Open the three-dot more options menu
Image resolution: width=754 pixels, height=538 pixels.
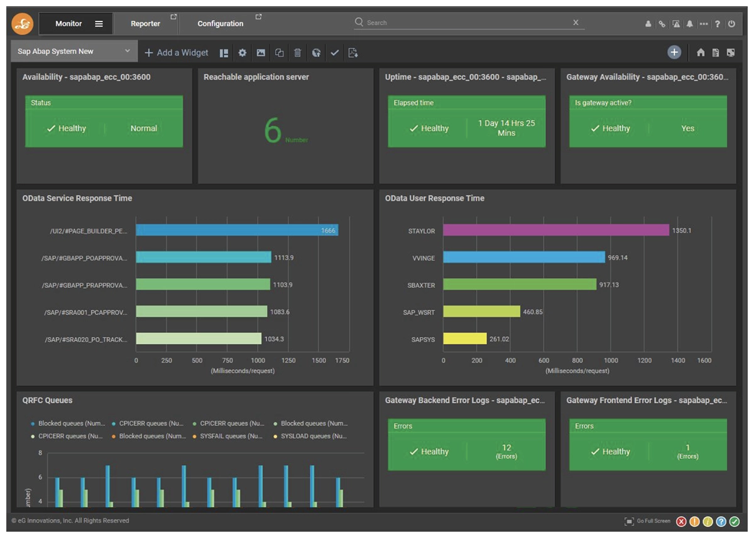[703, 24]
